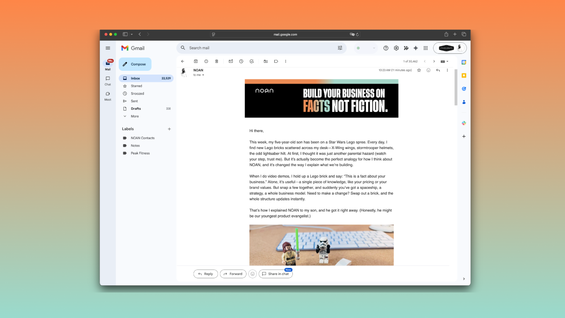Click the Lego figures photo in email
Image resolution: width=565 pixels, height=318 pixels.
point(321,245)
